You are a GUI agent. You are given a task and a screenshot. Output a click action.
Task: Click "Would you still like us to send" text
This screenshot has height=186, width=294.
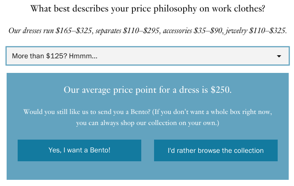pos(71,112)
